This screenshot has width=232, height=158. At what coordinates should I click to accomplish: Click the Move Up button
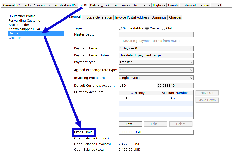207,93
